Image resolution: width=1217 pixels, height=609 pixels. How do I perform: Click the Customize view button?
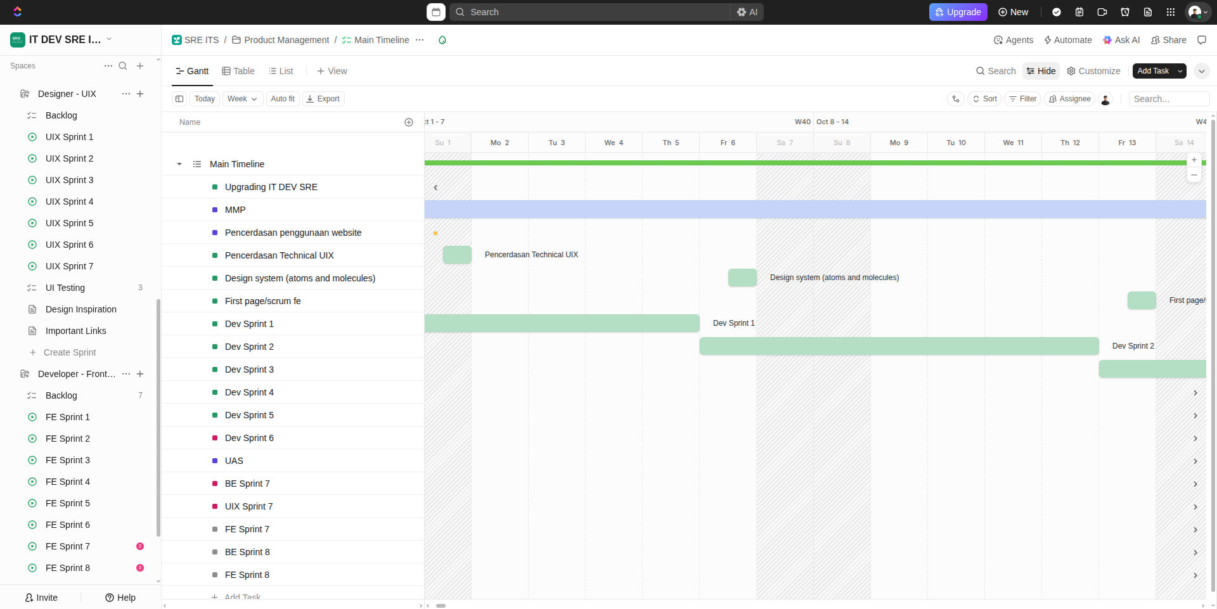[x=1093, y=71]
